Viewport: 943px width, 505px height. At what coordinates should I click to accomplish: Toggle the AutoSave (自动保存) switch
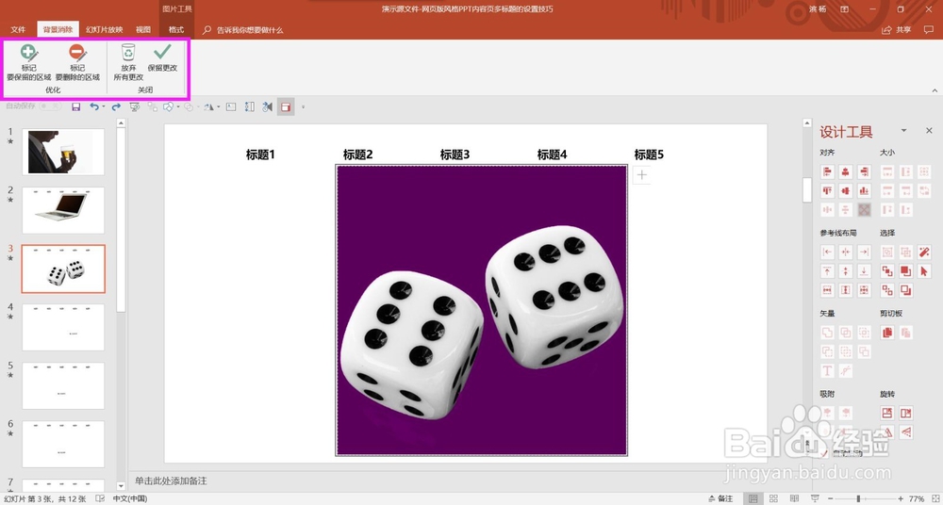pos(50,106)
